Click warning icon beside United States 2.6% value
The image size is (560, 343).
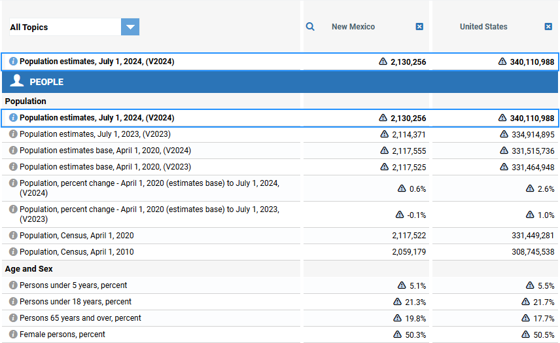coord(531,189)
